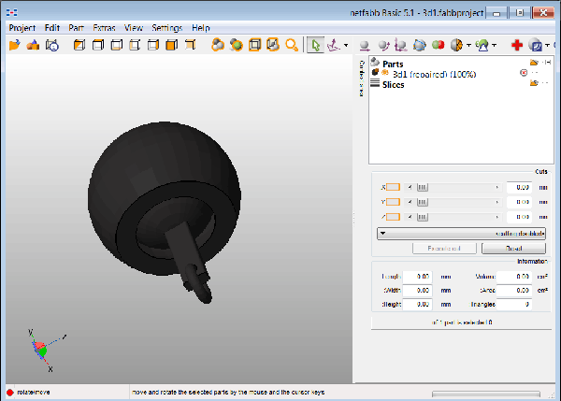Click the greyed-out execute cut button

(x=444, y=249)
